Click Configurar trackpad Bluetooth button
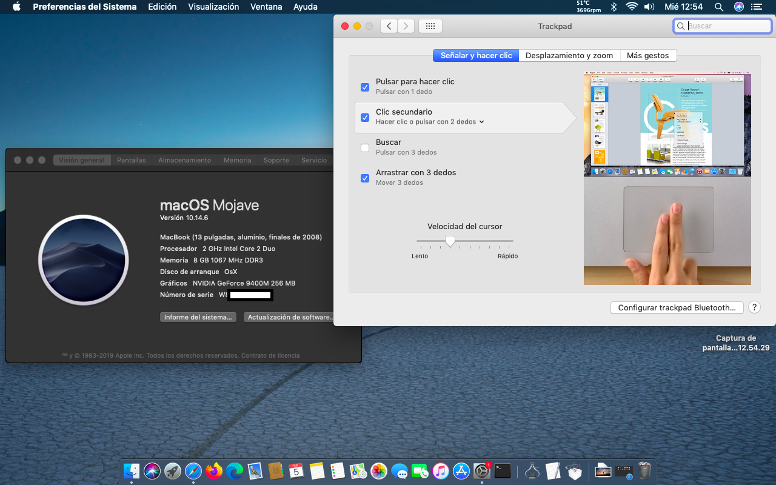 coord(677,307)
